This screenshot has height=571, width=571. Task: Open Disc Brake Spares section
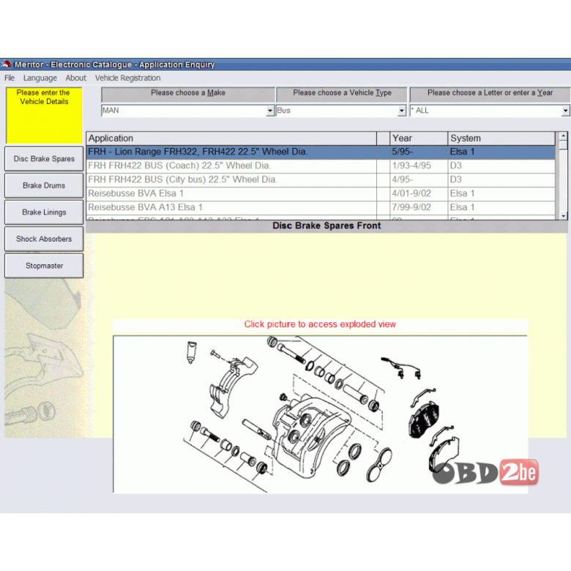pos(44,159)
